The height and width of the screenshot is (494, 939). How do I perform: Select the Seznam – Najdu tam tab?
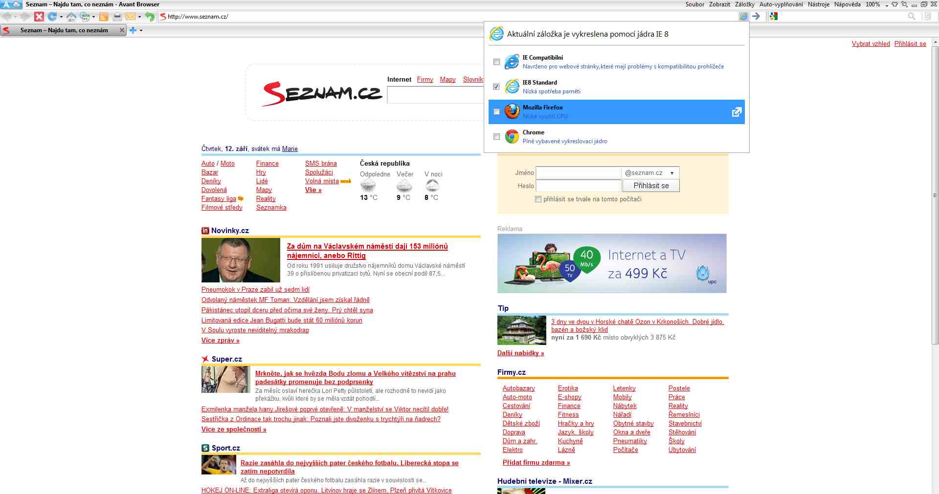coord(64,30)
